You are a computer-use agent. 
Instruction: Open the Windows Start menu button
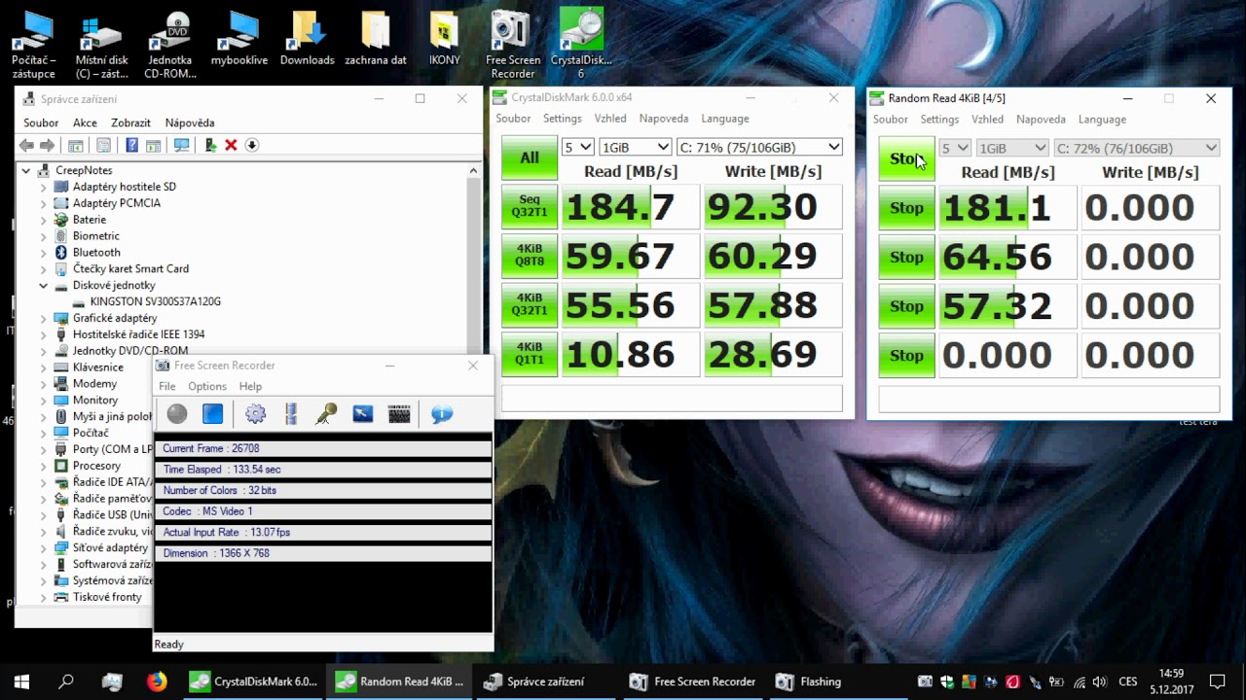click(21, 682)
